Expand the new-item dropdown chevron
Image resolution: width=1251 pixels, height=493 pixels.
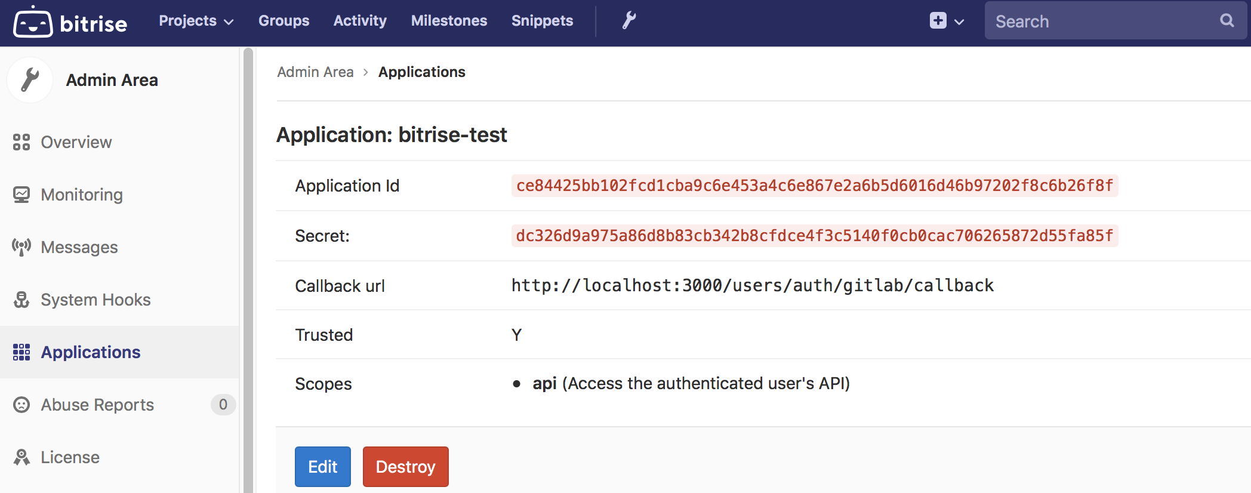[x=959, y=22]
